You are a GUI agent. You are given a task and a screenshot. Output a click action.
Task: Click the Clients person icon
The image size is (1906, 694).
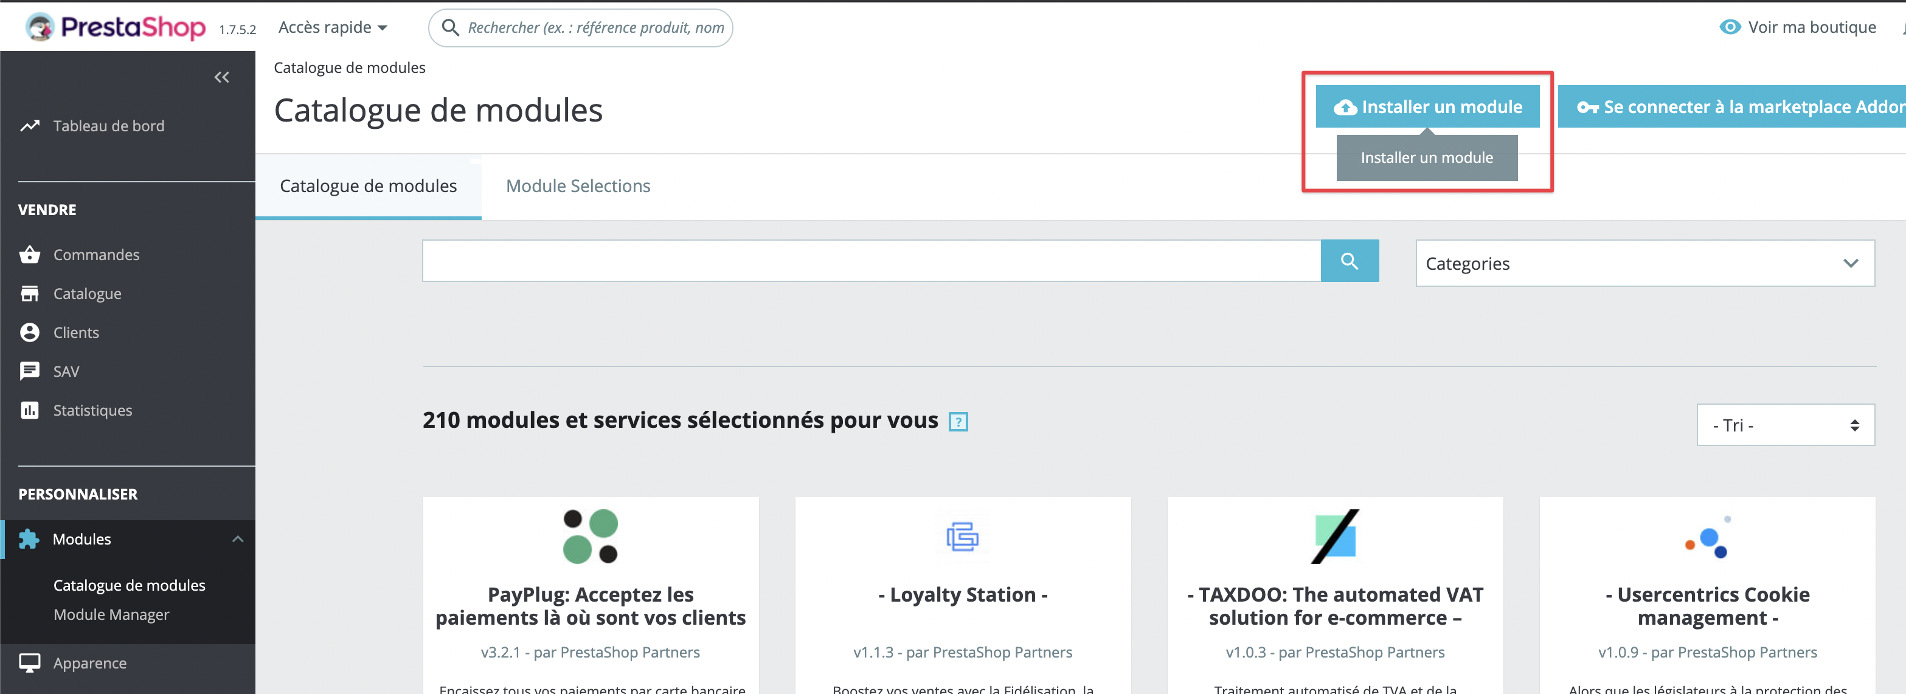(x=30, y=332)
